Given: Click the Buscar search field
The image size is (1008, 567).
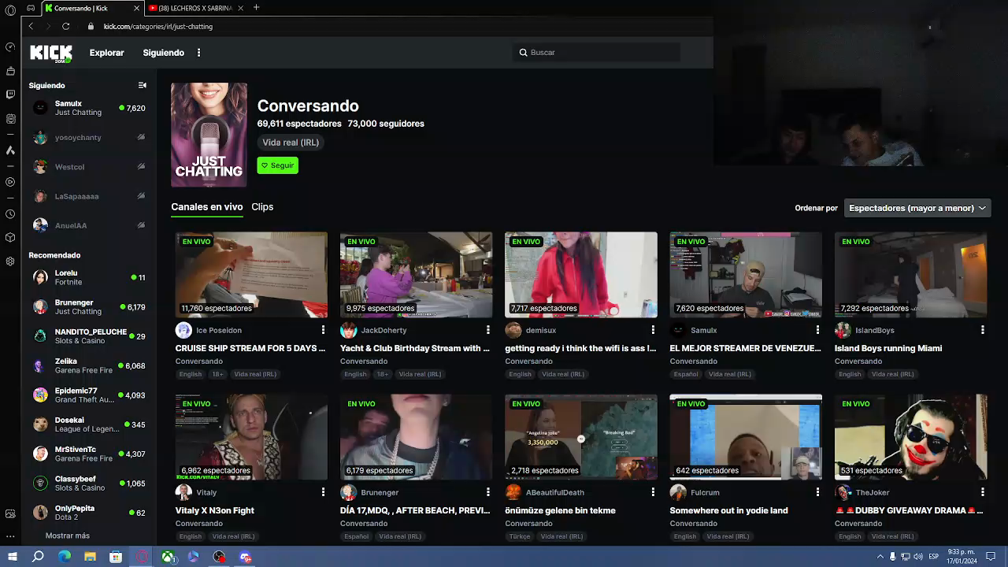Looking at the screenshot, I should pyautogui.click(x=596, y=53).
